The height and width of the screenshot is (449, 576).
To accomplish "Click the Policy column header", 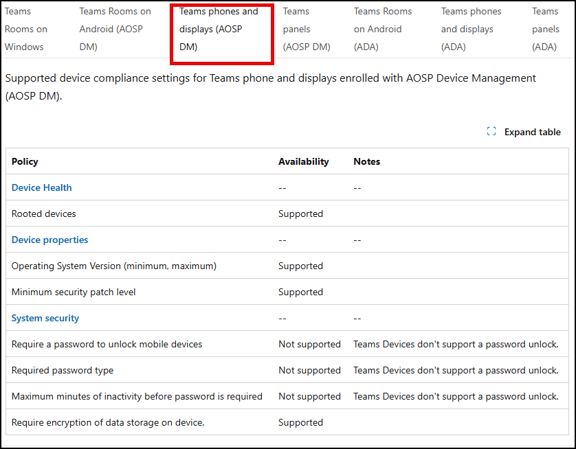I will 25,161.
